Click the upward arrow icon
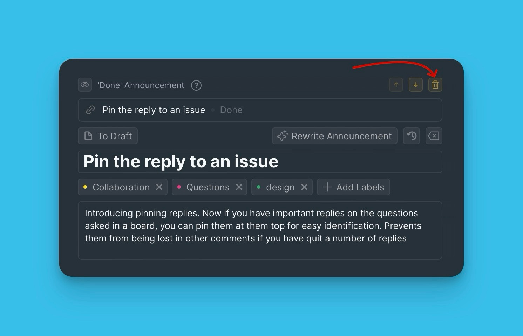523x336 pixels. pyautogui.click(x=396, y=85)
